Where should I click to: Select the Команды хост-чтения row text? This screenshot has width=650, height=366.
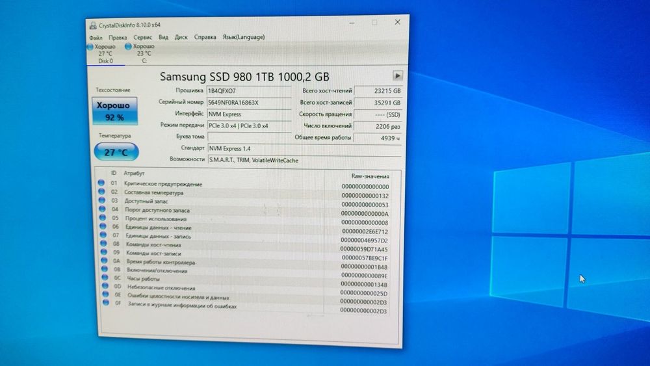point(154,245)
